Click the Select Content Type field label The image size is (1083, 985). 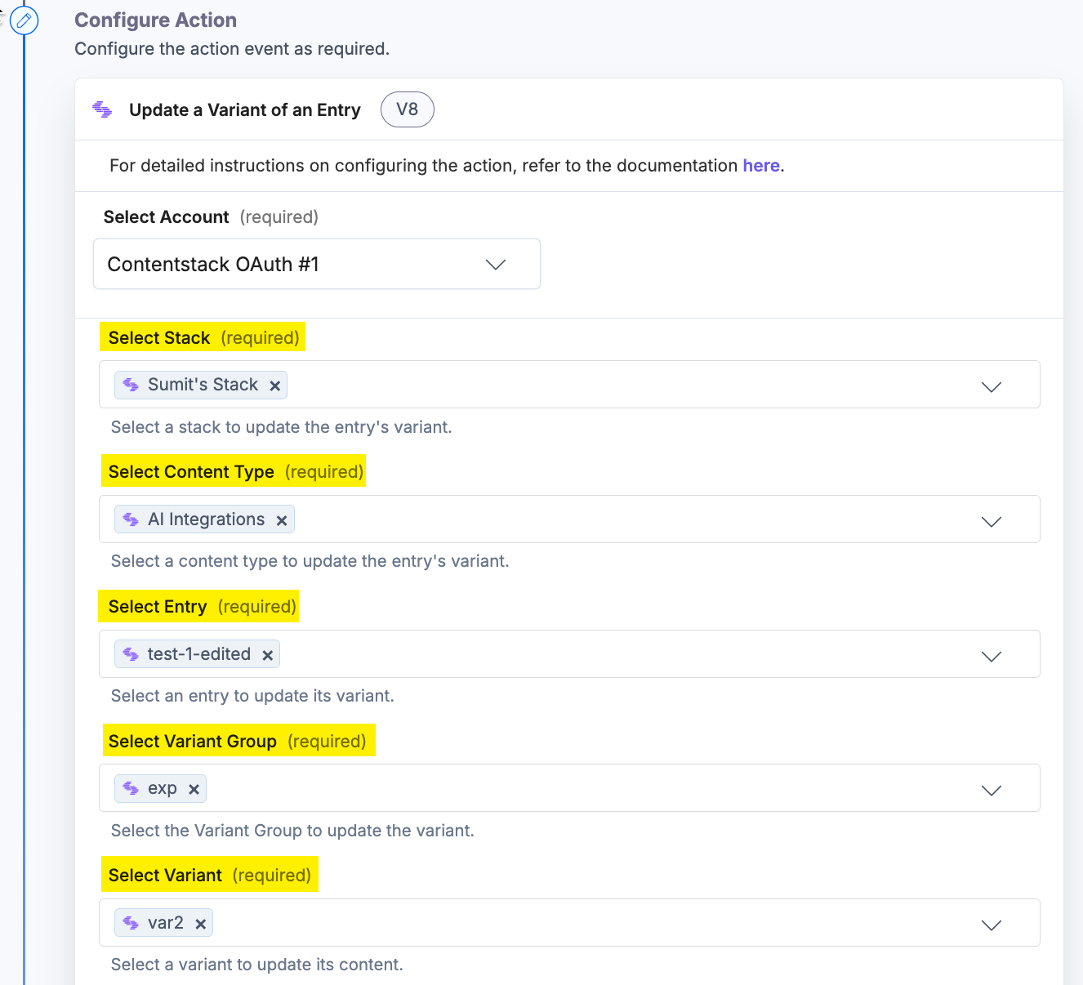click(191, 472)
